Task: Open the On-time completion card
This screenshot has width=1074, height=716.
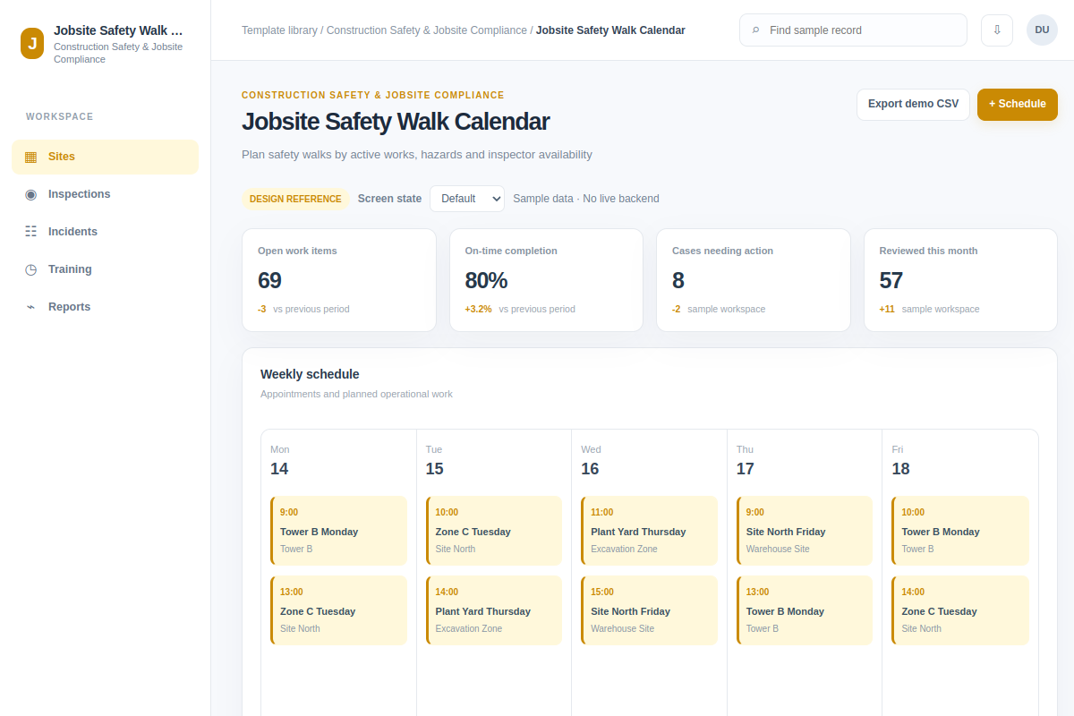Action: [x=546, y=280]
